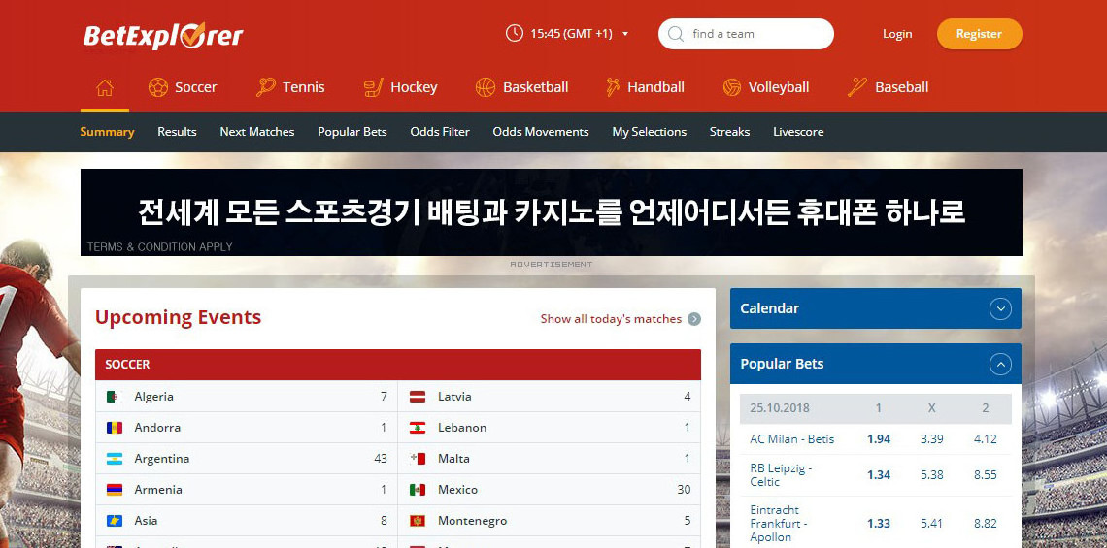Click arrow icon beside Show all today's matches

coord(694,319)
